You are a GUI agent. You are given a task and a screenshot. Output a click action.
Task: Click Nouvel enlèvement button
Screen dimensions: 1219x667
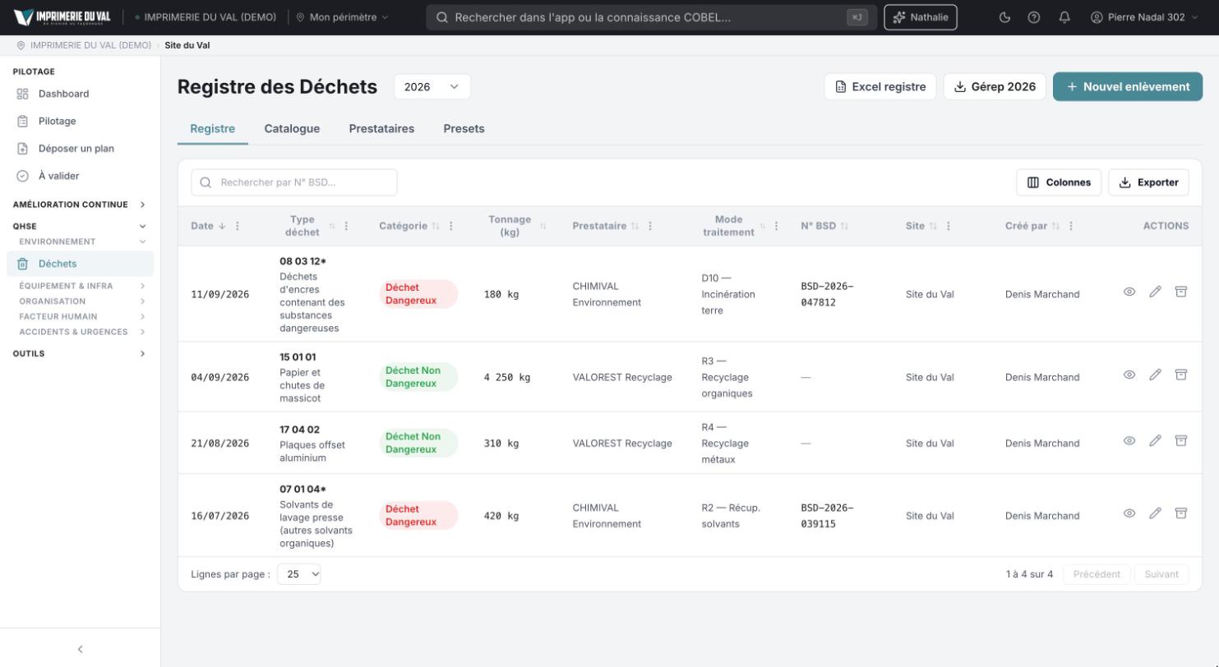pos(1128,86)
